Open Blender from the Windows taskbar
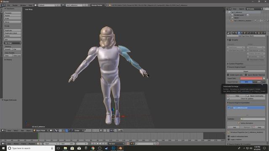This screenshot has height=151, width=269. click(x=120, y=148)
